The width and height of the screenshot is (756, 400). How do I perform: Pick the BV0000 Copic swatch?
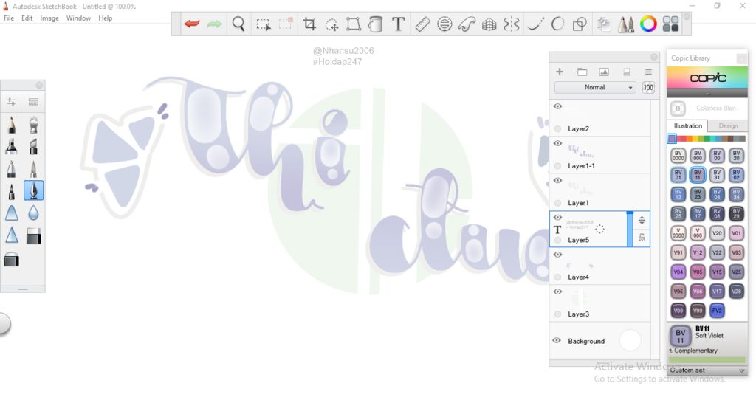(678, 156)
